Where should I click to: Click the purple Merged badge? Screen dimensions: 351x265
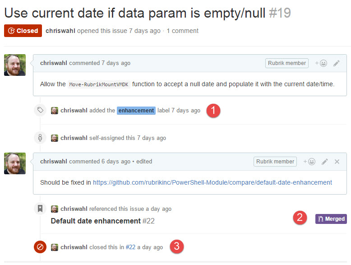tap(331, 219)
